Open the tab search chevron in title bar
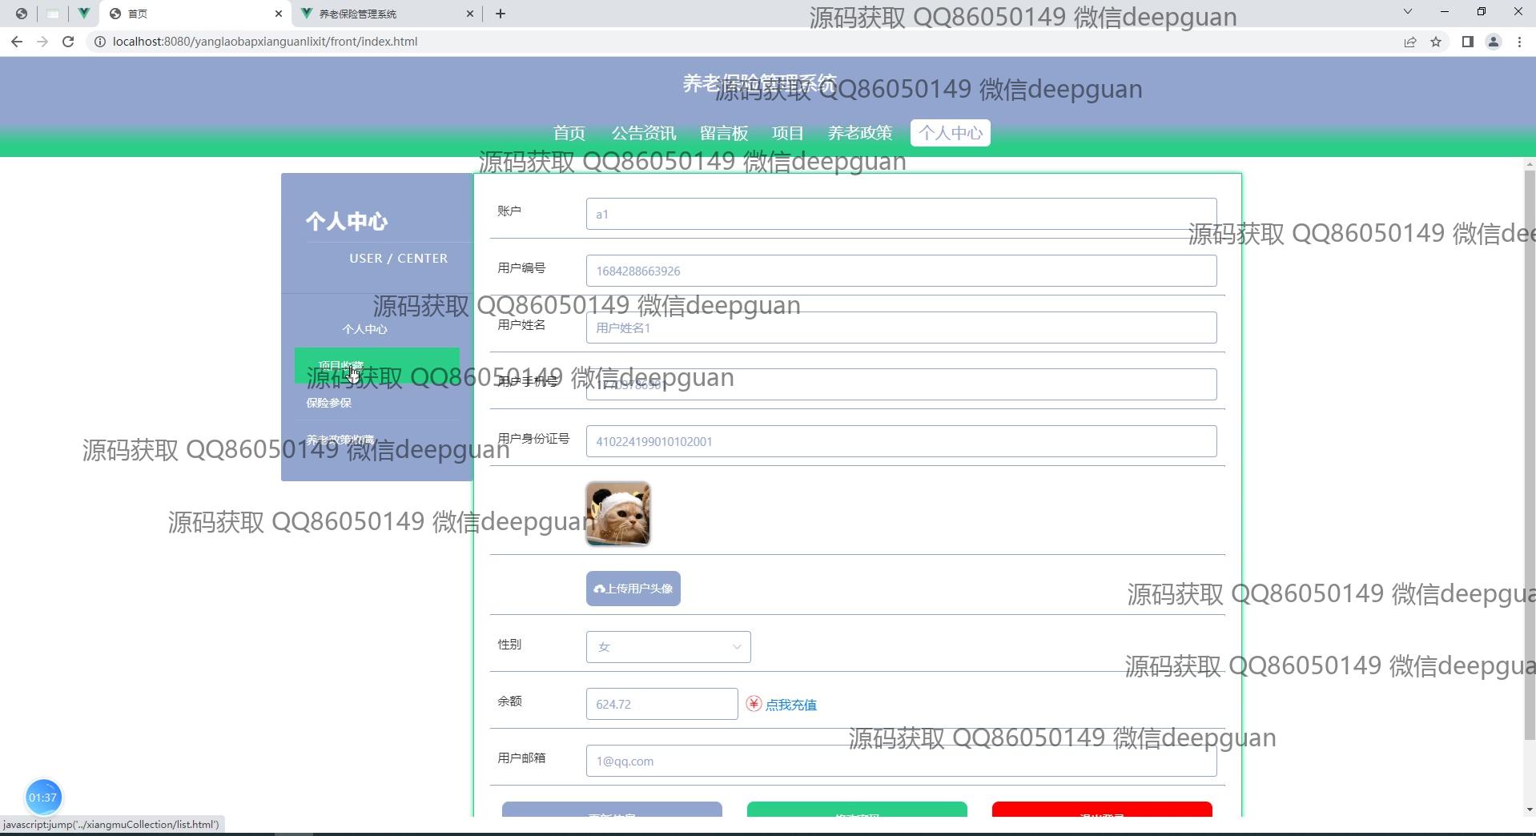Screen dimensions: 1536x836 (1408, 12)
